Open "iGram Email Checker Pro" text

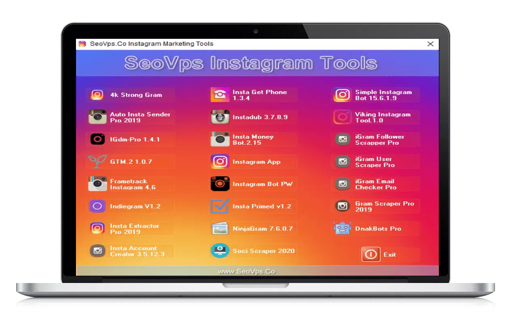coord(376,184)
